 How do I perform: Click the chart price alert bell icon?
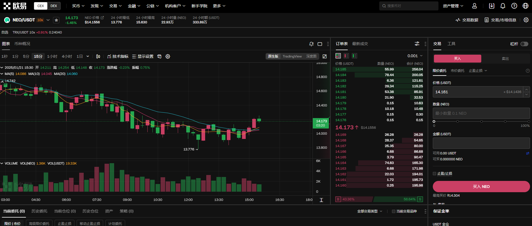tap(311, 44)
